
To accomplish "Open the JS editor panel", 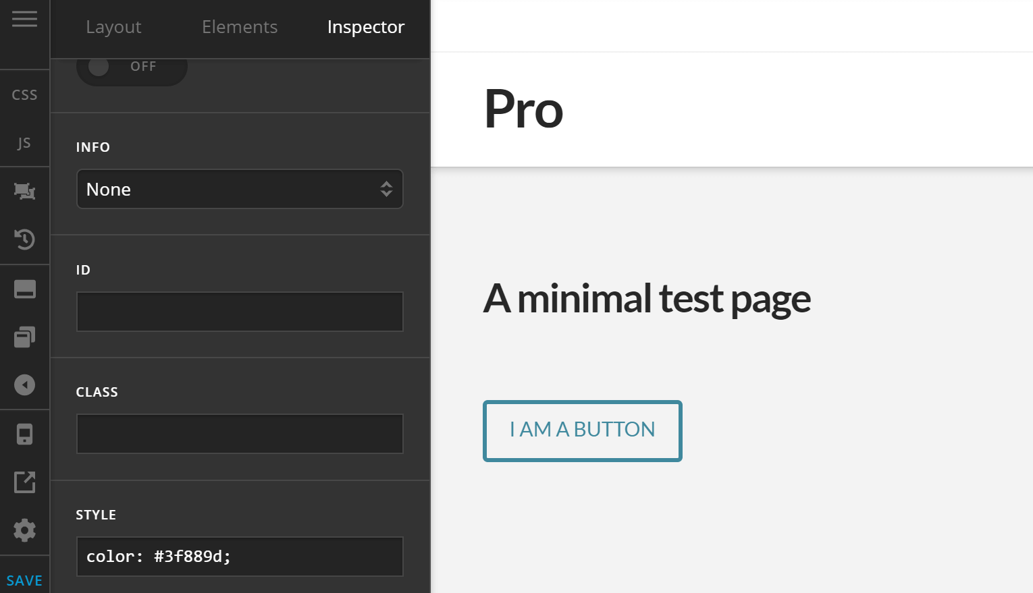I will tap(24, 142).
